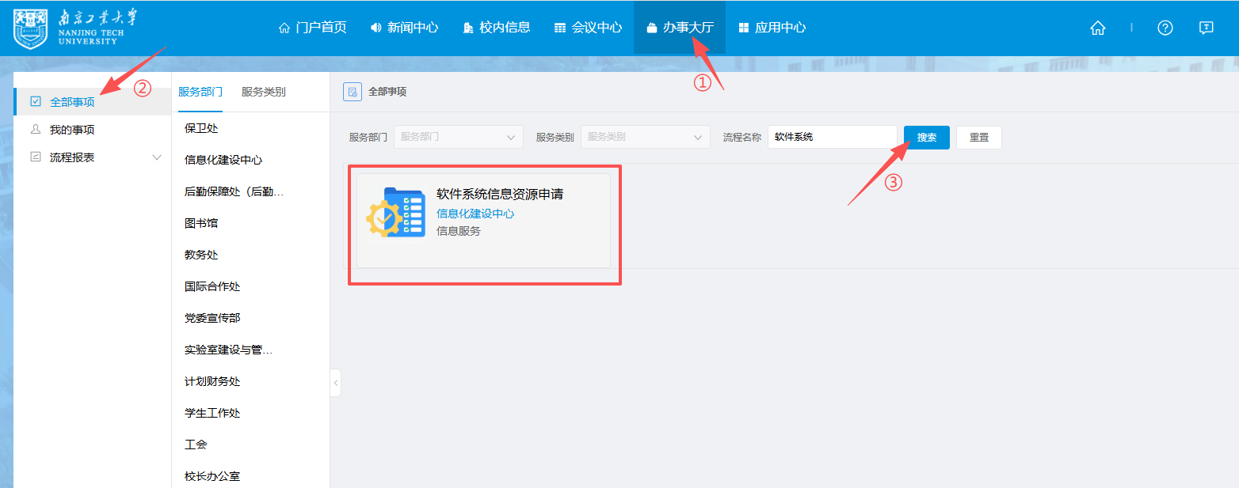Click the person icon beside 我的事项
Image resolution: width=1239 pixels, height=488 pixels.
tap(36, 129)
